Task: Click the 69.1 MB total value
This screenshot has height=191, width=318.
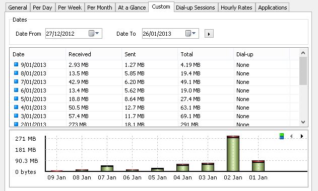Action: [x=190, y=116]
